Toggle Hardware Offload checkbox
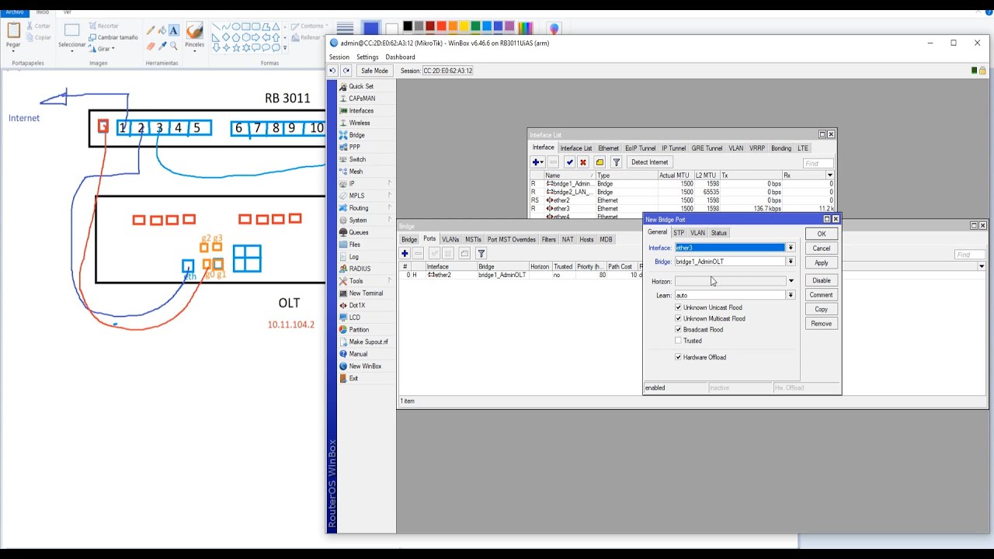The image size is (994, 559). click(678, 357)
